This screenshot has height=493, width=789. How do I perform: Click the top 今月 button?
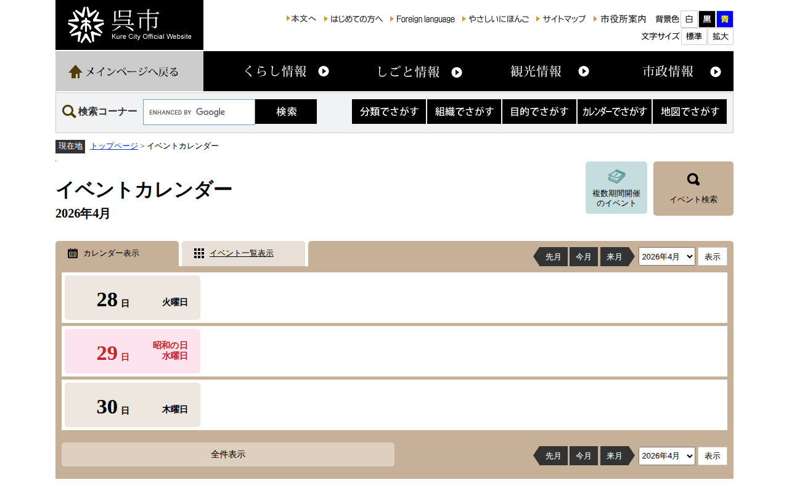(584, 256)
